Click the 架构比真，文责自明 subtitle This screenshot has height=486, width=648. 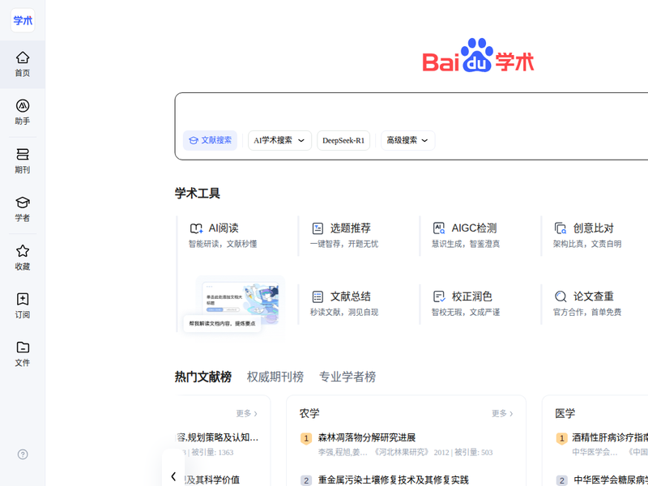point(587,244)
